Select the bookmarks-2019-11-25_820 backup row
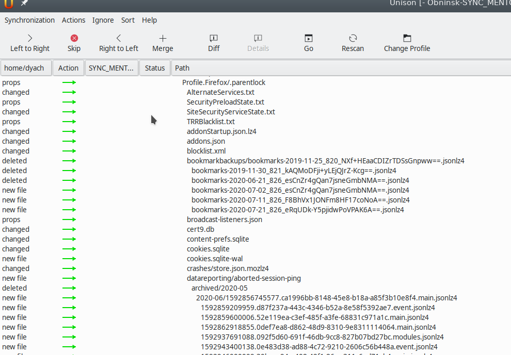Viewport: 511px width, 355px height. point(255,161)
